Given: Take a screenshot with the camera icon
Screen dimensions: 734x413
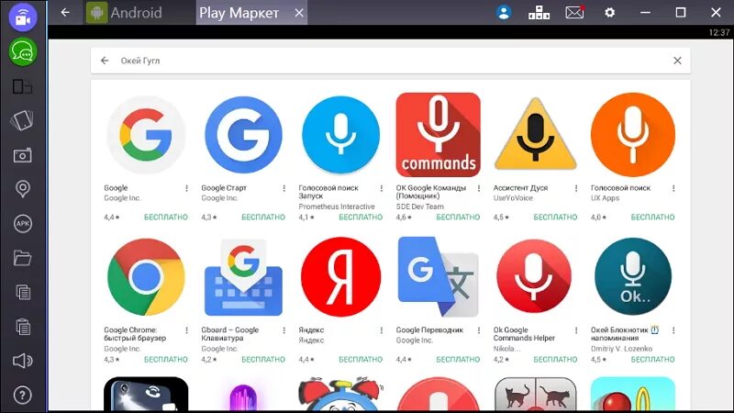Looking at the screenshot, I should 22,155.
